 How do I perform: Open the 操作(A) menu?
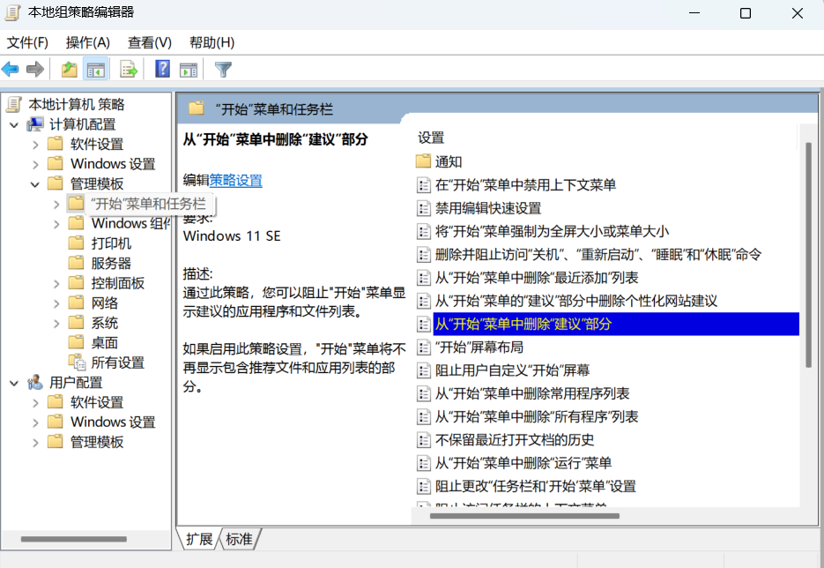87,42
